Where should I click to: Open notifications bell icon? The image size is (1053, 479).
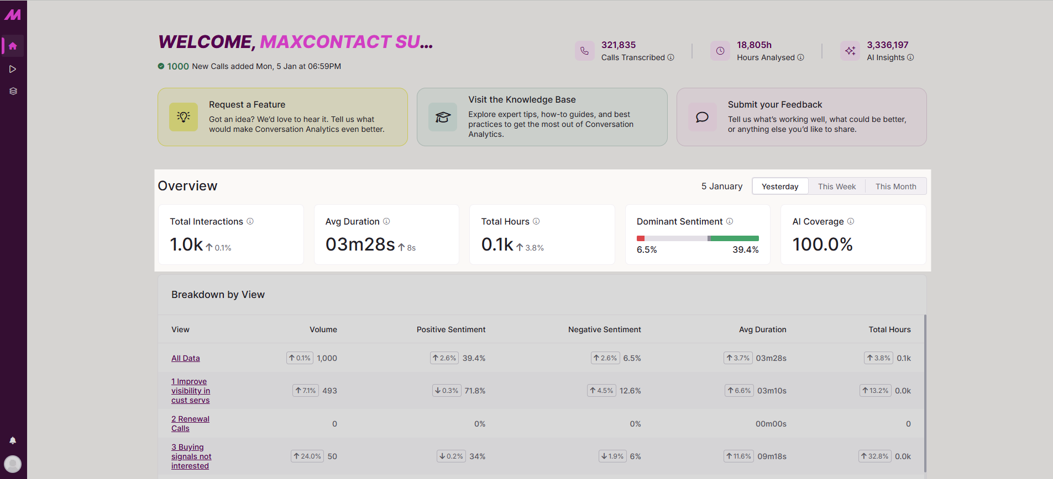pyautogui.click(x=13, y=440)
